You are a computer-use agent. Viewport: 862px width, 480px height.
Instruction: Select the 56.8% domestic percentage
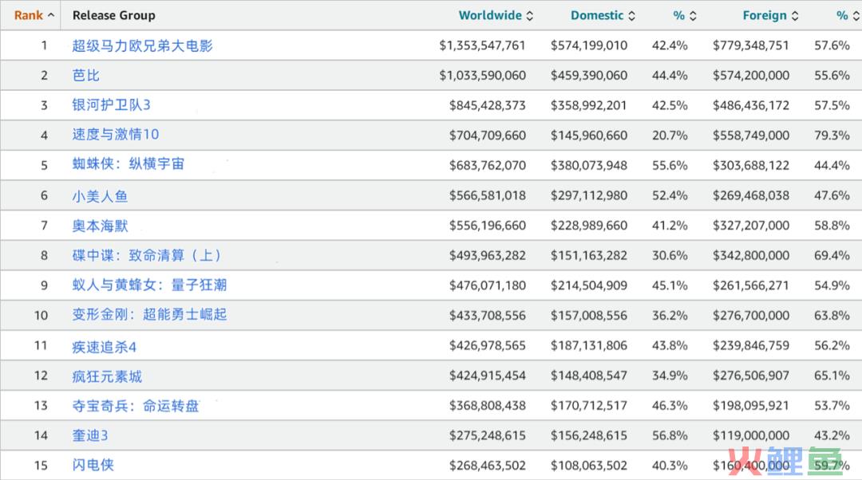point(670,435)
